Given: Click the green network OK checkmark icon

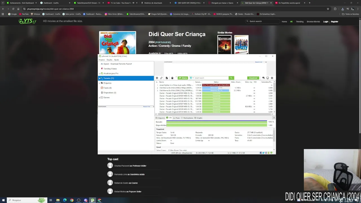Looking at the screenshot, I should 271,153.
